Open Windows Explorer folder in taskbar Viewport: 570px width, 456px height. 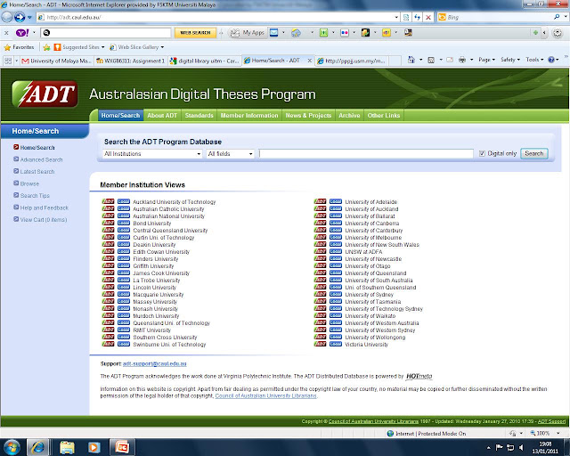[x=67, y=447]
